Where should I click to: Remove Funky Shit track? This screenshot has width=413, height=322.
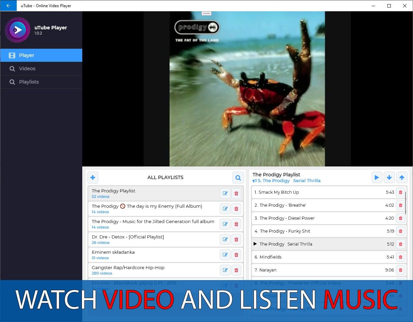[x=401, y=231]
